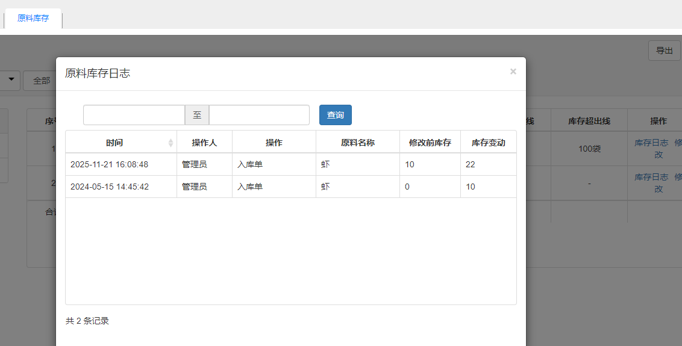Click the 库存变动 column header
The image size is (682, 346).
[488, 143]
